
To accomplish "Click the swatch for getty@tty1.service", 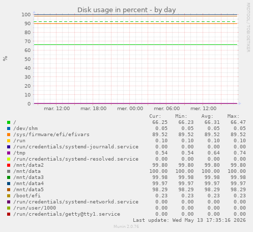I will 9,214.
